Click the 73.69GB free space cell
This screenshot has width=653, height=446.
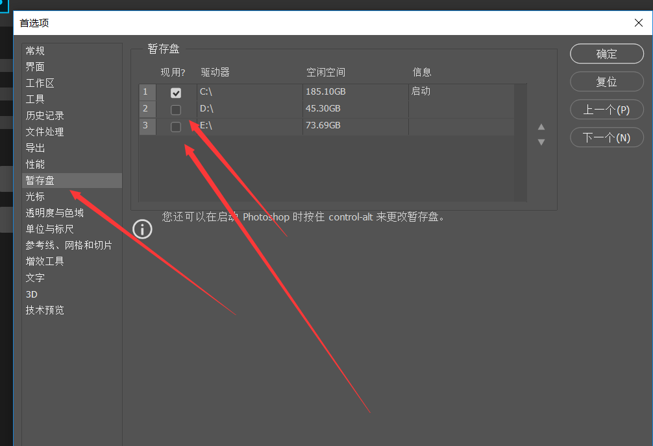point(356,126)
